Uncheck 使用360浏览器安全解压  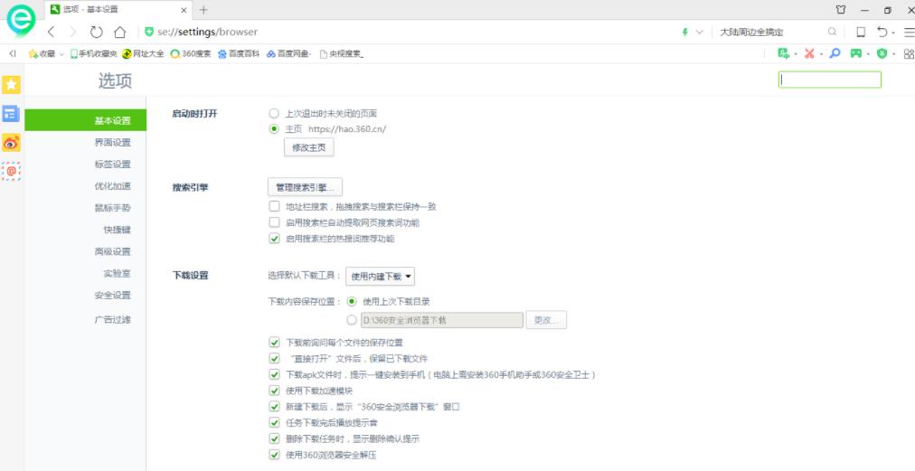274,455
